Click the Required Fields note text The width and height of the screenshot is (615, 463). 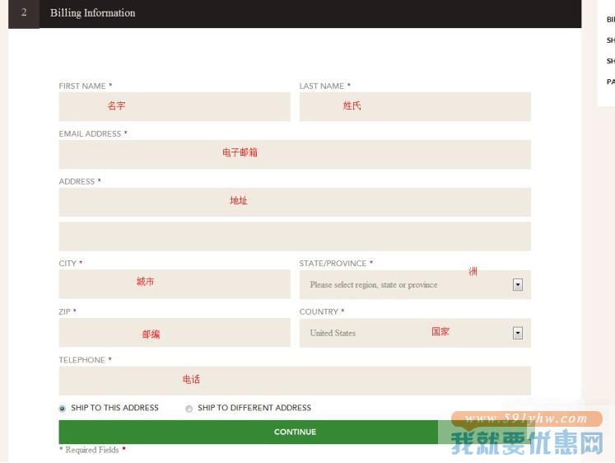92,450
